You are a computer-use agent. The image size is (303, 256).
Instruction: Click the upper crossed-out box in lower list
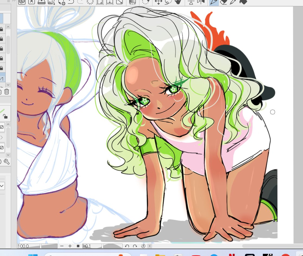click(x=2, y=127)
